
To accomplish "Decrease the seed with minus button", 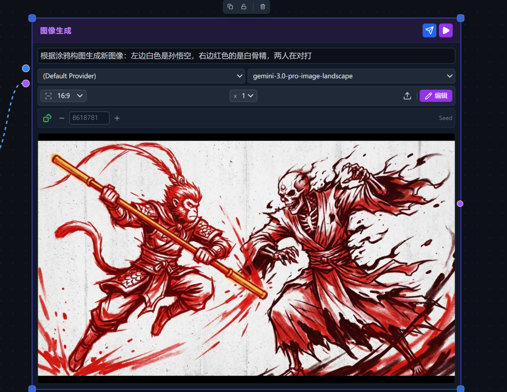I will pos(62,118).
